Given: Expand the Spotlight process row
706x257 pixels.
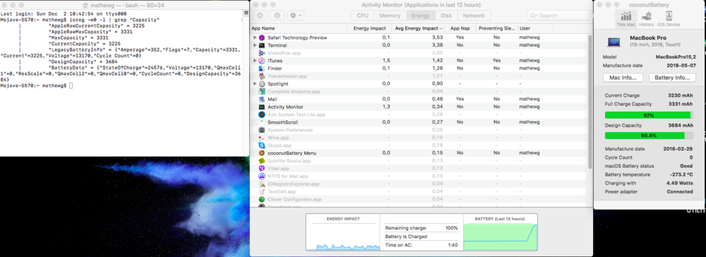Looking at the screenshot, I should pos(255,84).
